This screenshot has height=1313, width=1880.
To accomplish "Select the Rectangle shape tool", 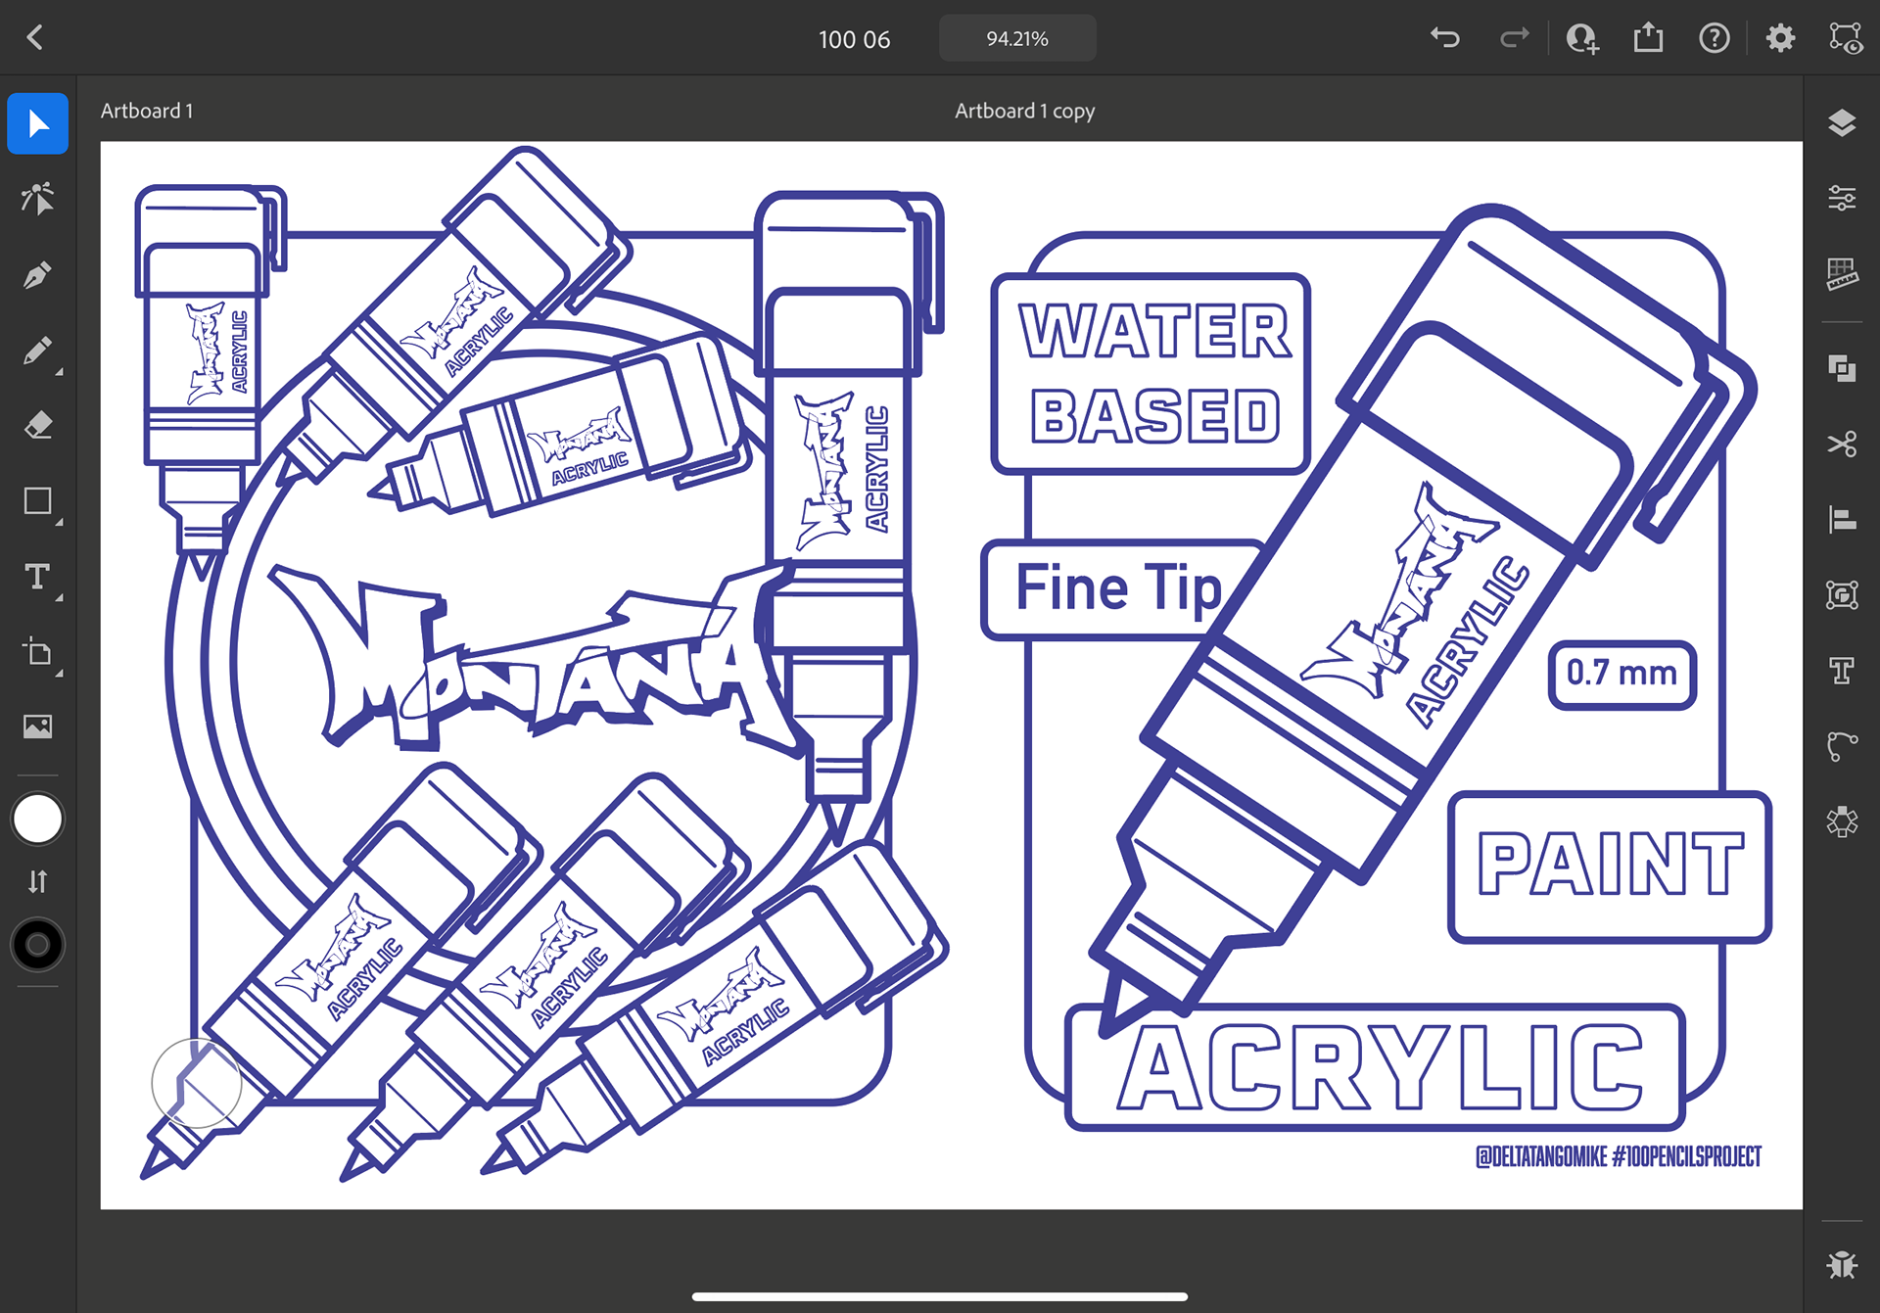I will coord(38,501).
